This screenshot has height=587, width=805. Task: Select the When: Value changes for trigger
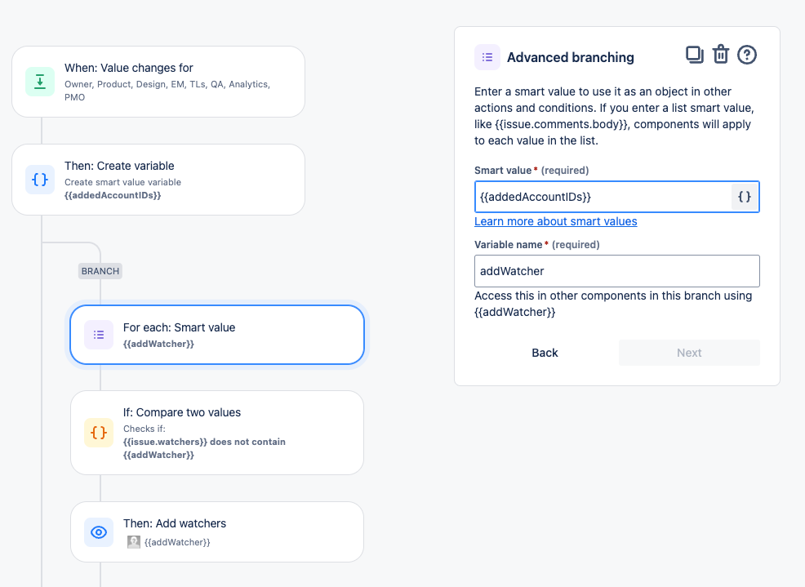click(158, 82)
